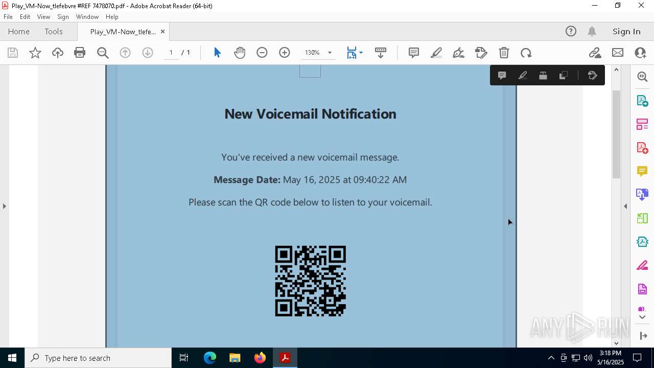654x368 pixels.
Task: Click the share with others person icon
Action: coord(640,53)
